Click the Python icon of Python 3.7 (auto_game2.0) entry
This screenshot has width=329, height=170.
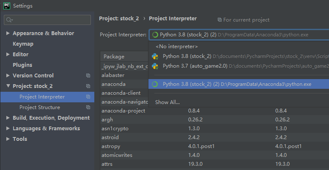pyautogui.click(x=155, y=66)
